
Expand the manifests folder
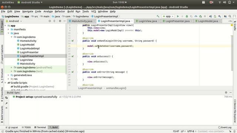coord(9,30)
